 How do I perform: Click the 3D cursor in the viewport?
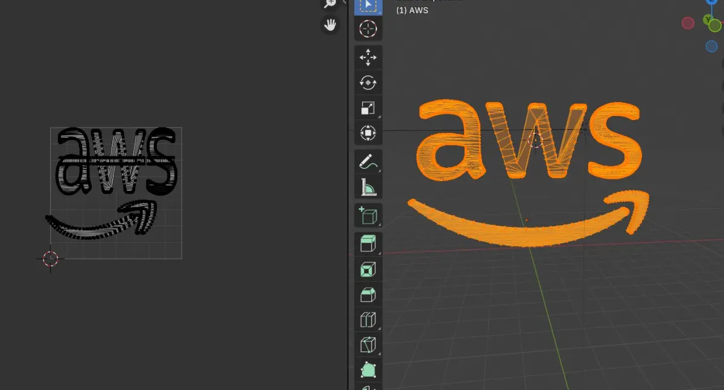tap(535, 141)
